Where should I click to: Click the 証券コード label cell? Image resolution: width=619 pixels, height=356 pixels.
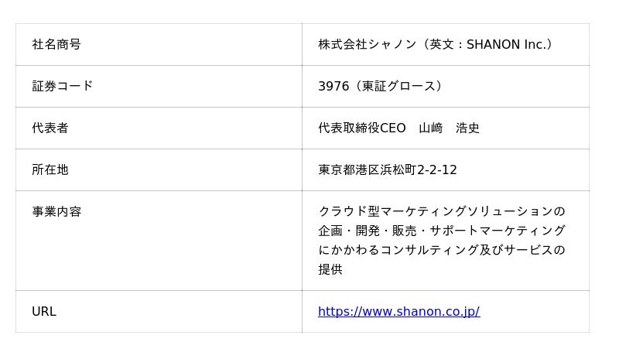click(x=63, y=87)
